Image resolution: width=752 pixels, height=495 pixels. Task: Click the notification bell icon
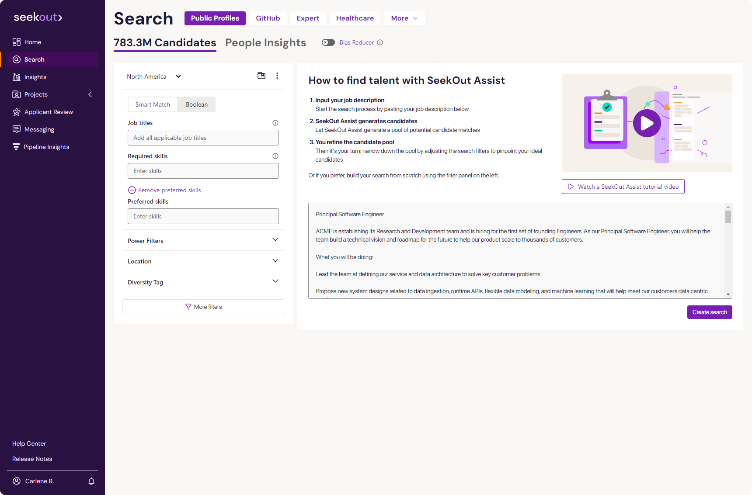coord(91,481)
